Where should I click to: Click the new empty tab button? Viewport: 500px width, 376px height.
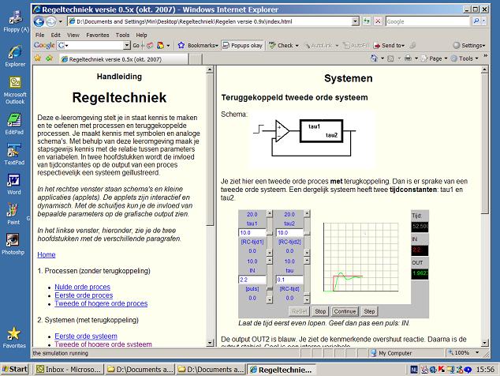tap(196, 59)
